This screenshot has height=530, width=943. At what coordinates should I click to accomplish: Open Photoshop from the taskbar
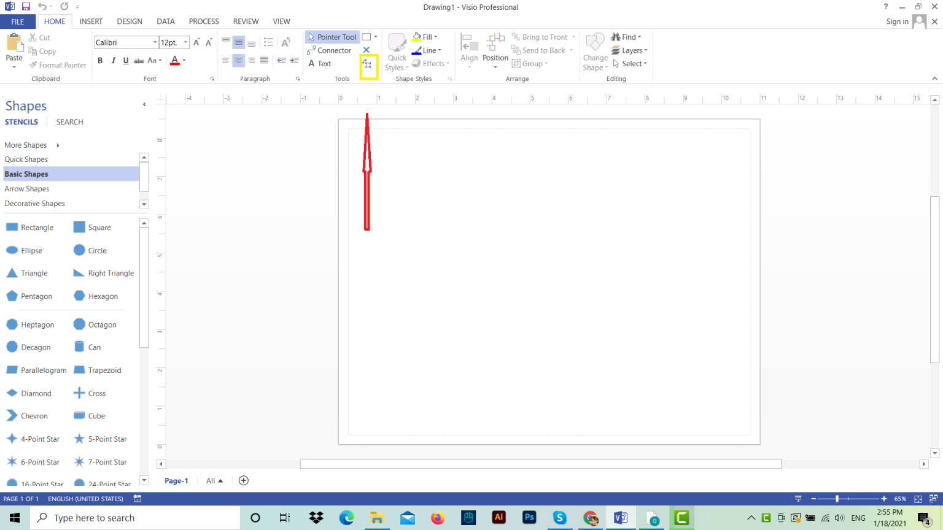(529, 518)
